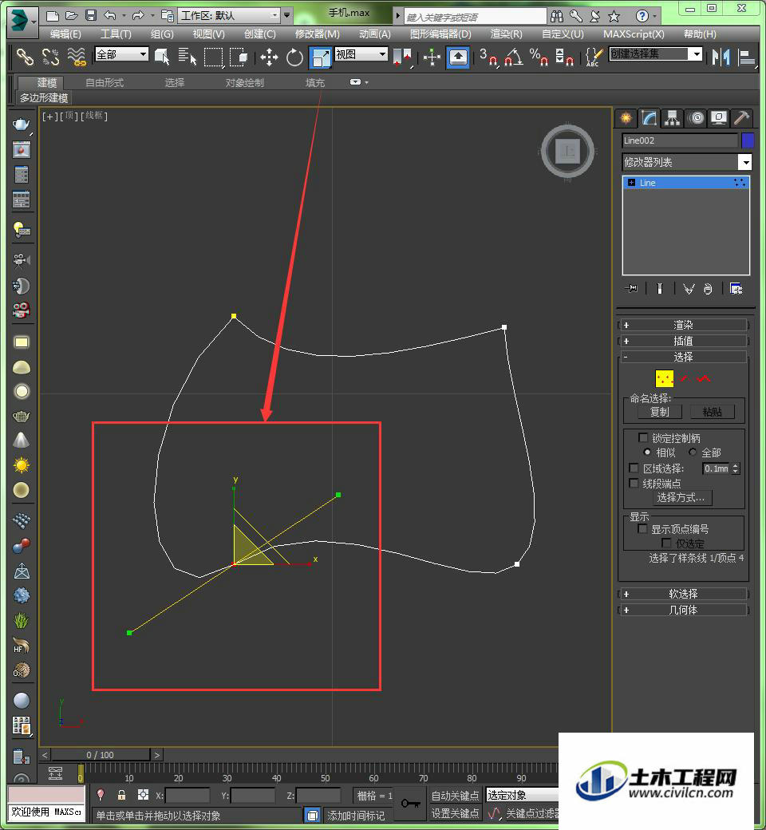Toggle the Angle Snap icon
766x830 pixels.
(x=514, y=57)
